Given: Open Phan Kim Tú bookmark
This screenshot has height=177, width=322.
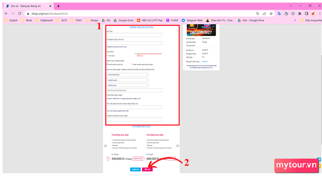Looking at the screenshot, I should tap(220, 20).
